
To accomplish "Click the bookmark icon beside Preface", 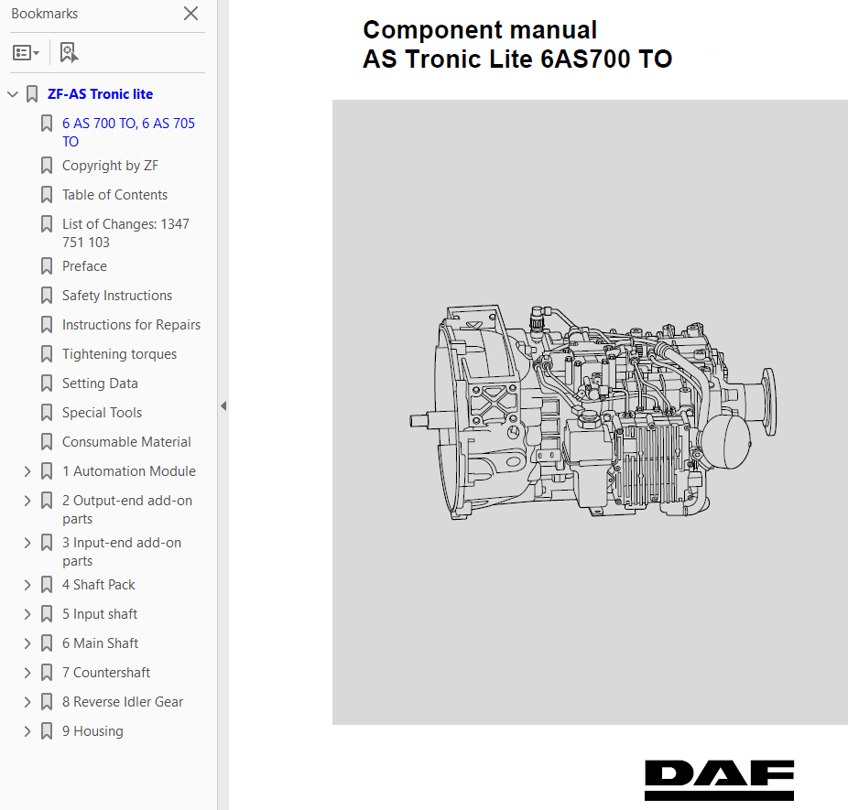I will coord(47,266).
